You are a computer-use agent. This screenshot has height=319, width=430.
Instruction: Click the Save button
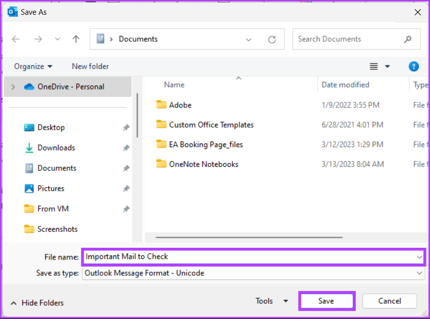point(327,301)
